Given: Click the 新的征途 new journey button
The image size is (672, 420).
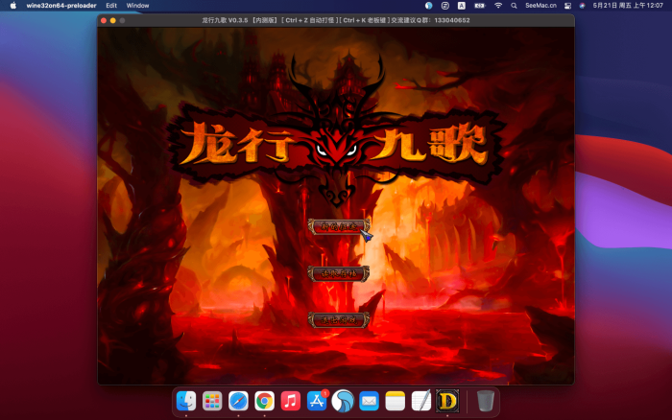Looking at the screenshot, I should [x=338, y=227].
